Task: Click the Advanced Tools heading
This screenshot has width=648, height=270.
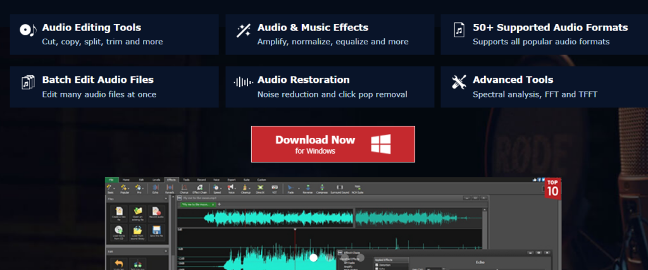Action: (513, 80)
